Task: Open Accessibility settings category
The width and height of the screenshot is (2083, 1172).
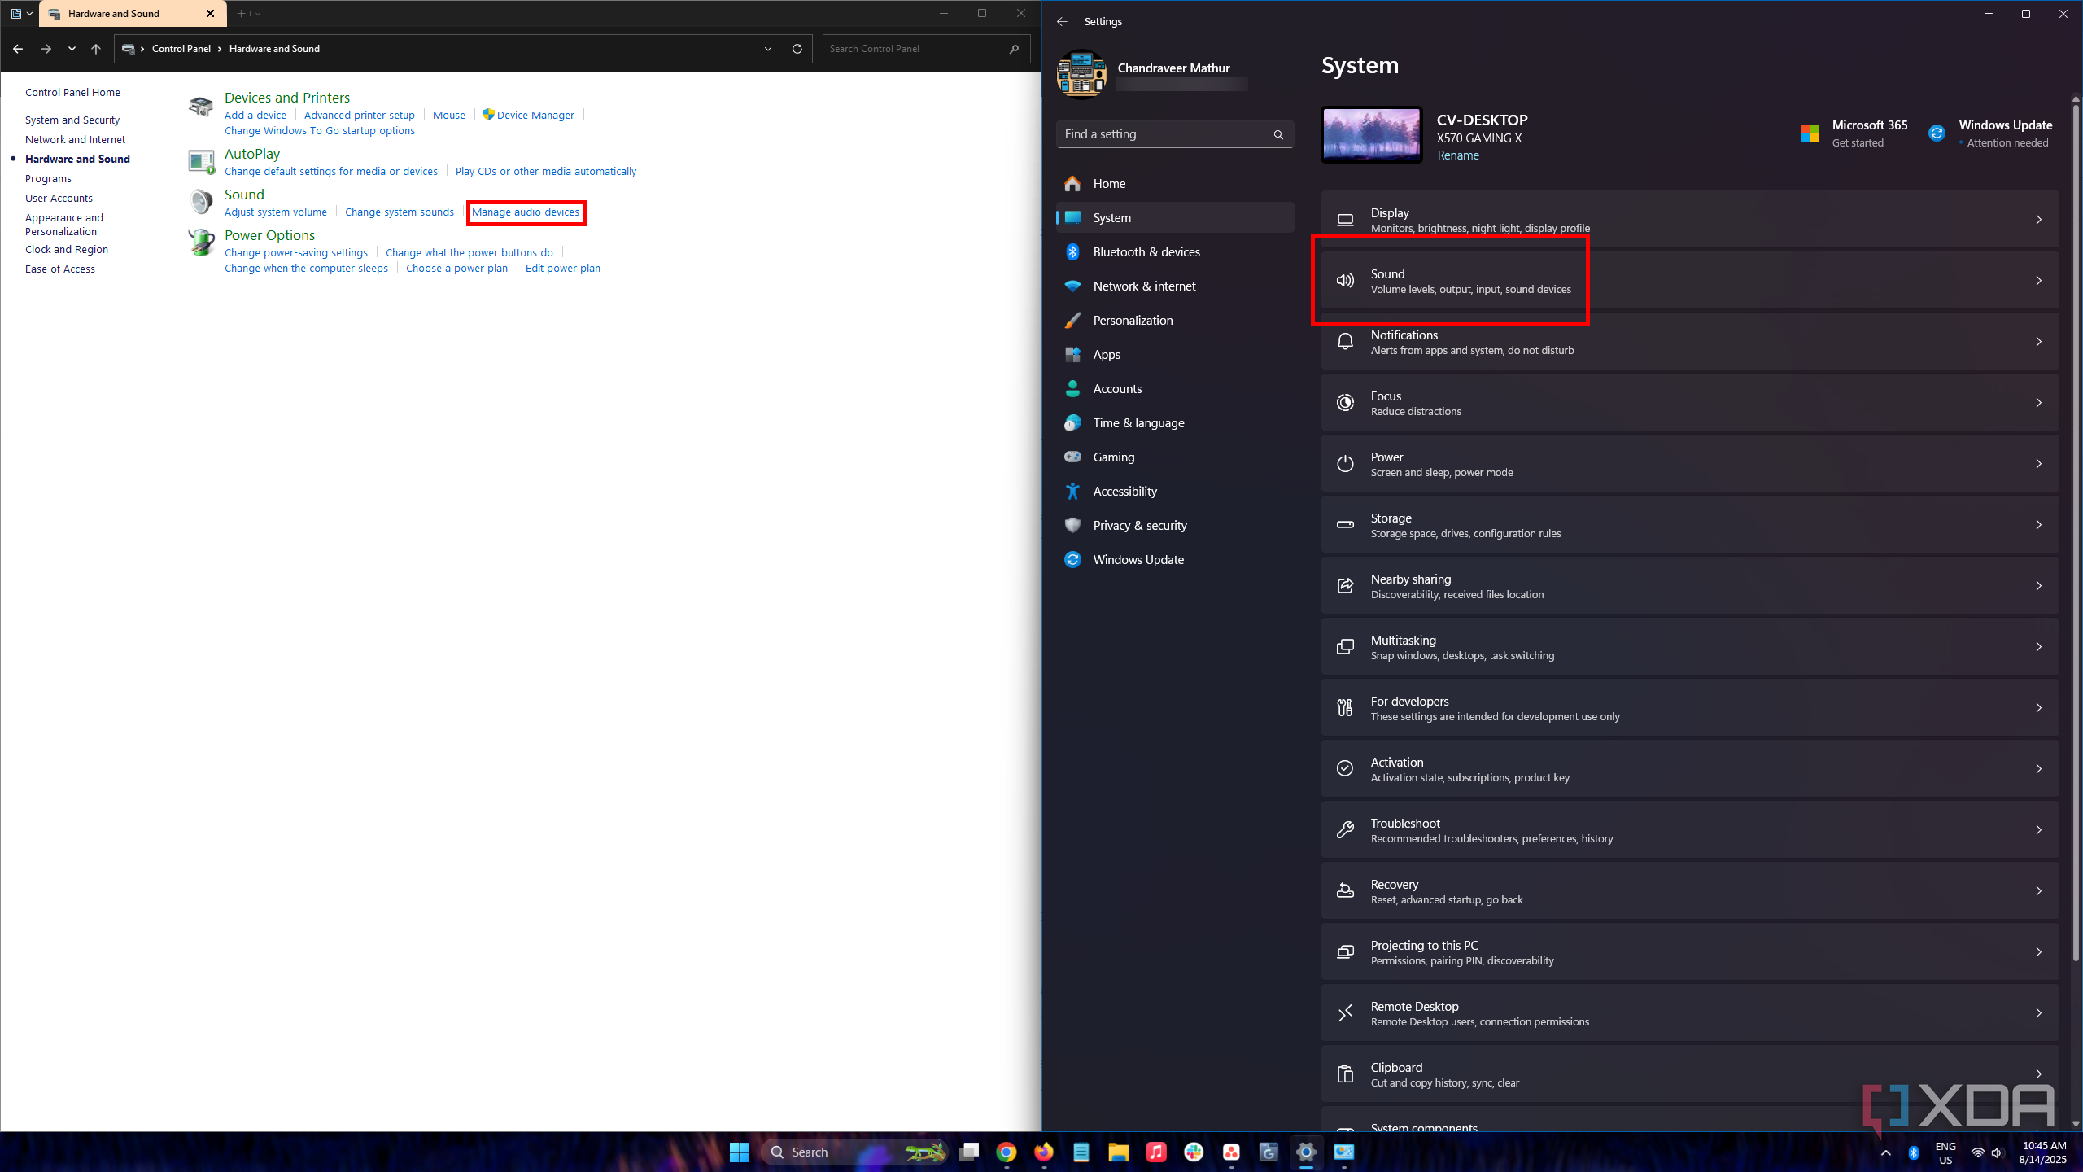Action: coord(1175,492)
